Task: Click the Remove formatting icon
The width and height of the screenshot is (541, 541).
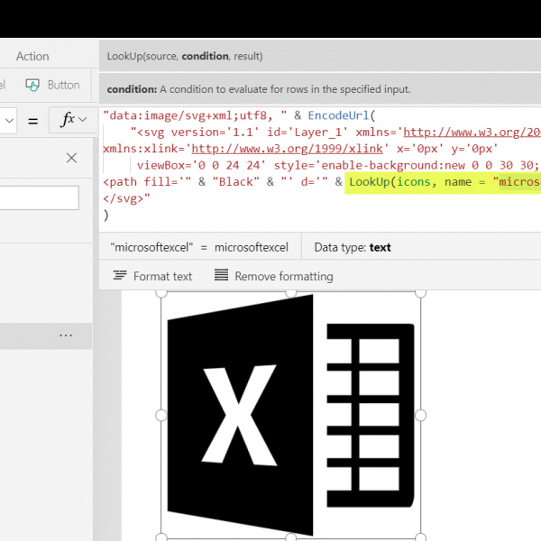Action: tap(221, 275)
